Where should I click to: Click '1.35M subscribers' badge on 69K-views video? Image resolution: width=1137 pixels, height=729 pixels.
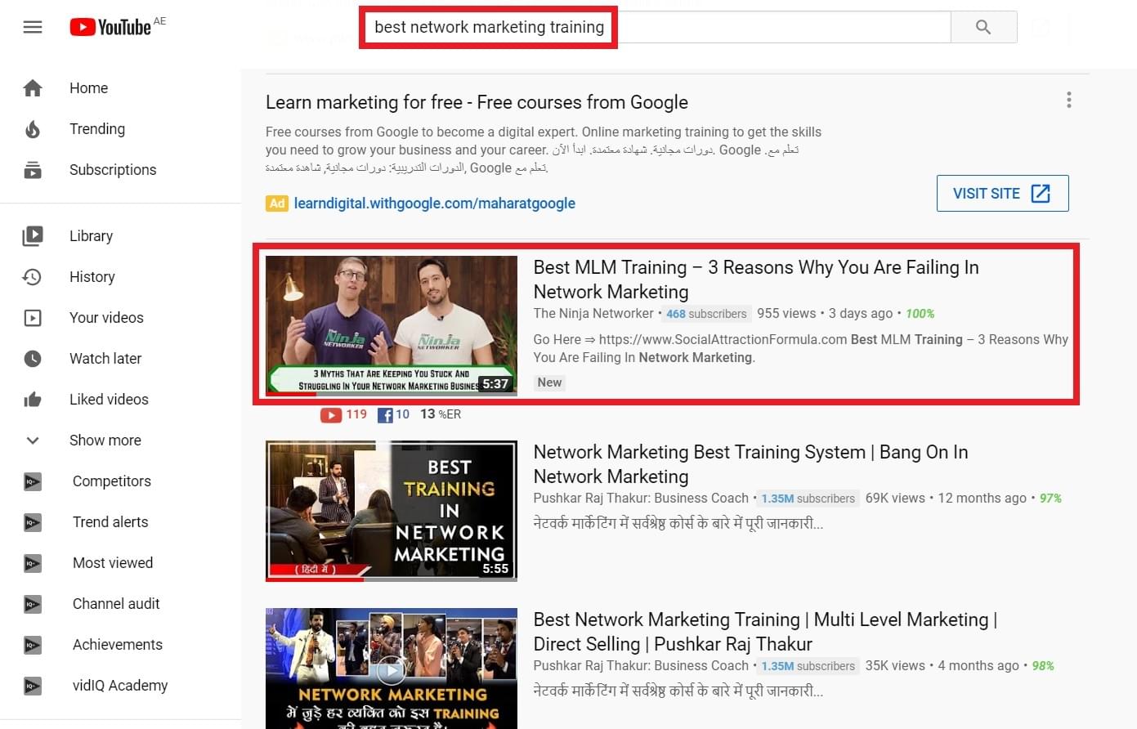[x=808, y=499]
